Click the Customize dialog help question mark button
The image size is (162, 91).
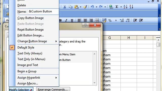click(86, 25)
